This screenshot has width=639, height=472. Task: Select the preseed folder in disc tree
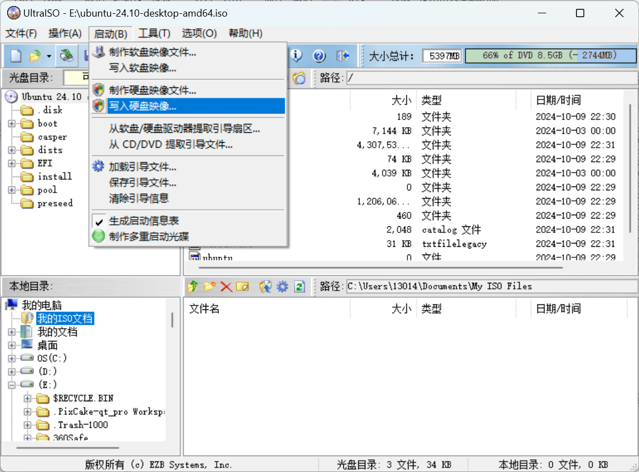click(55, 203)
